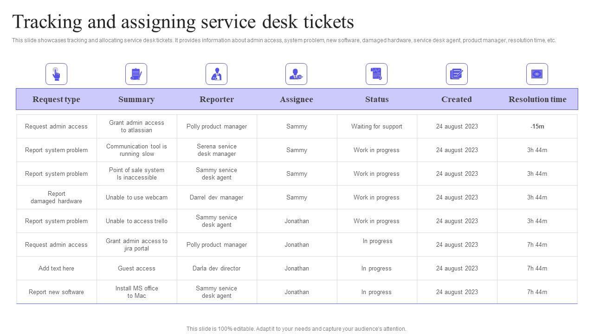Click the 'Serena service desk manager' cell
594x334 pixels.
(216, 150)
